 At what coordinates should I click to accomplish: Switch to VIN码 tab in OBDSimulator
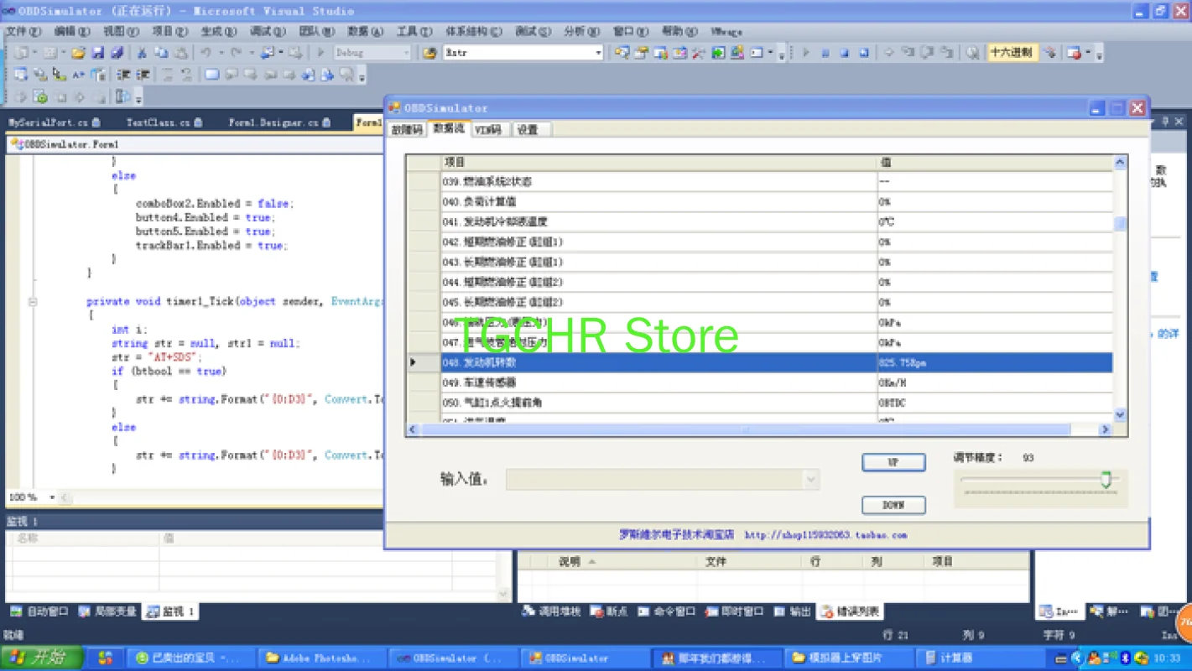point(487,129)
